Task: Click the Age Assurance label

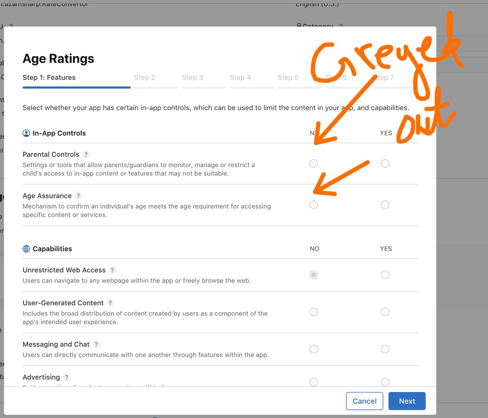Action: (47, 196)
